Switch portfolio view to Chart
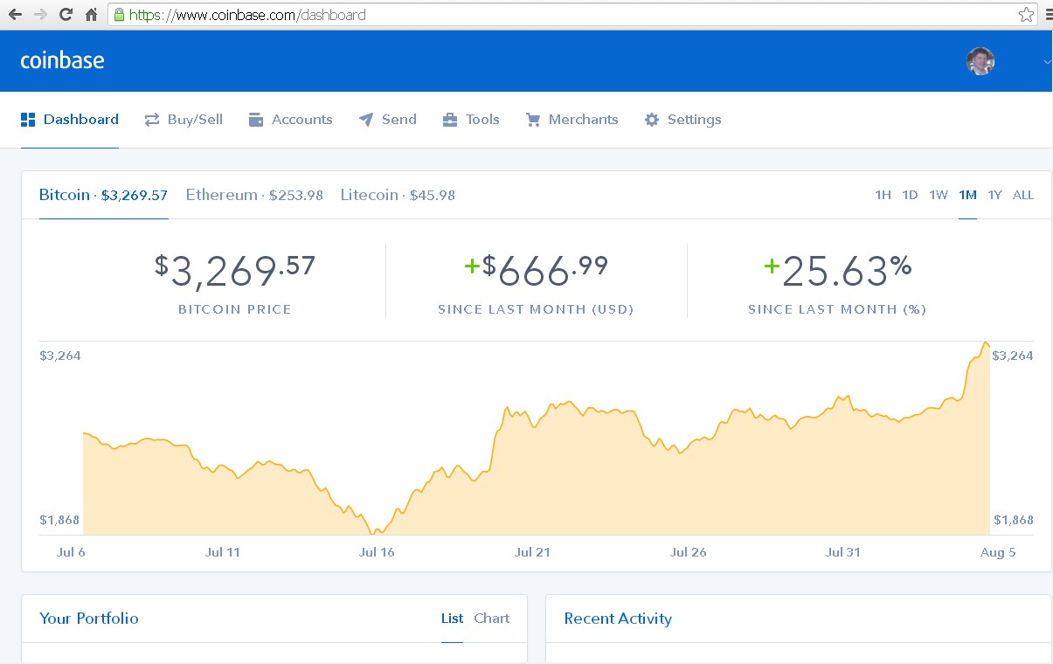This screenshot has height=664, width=1053. 492,619
